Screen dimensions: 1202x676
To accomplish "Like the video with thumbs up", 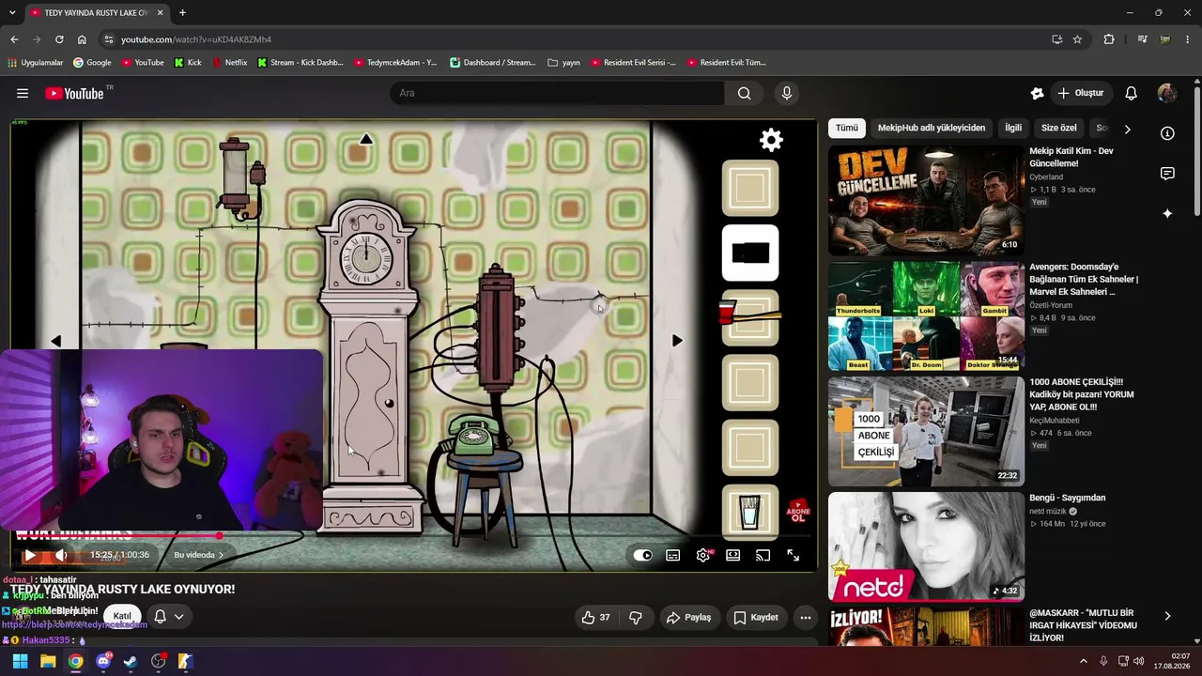I will click(x=595, y=617).
